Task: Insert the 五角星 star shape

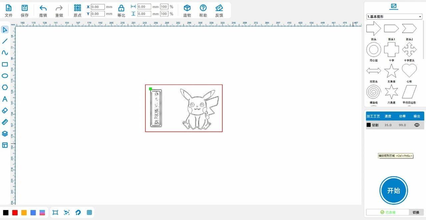Action: click(x=391, y=71)
